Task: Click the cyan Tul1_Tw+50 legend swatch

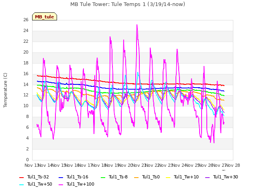Action: 21,184
